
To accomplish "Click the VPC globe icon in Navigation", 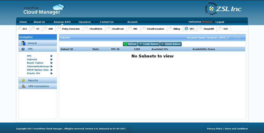I will (x=23, y=49).
